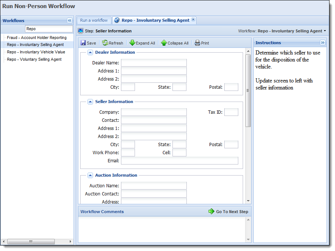The image size is (335, 251).
Task: Click the Workflows scrollbar right arrow
Action: tap(70, 241)
